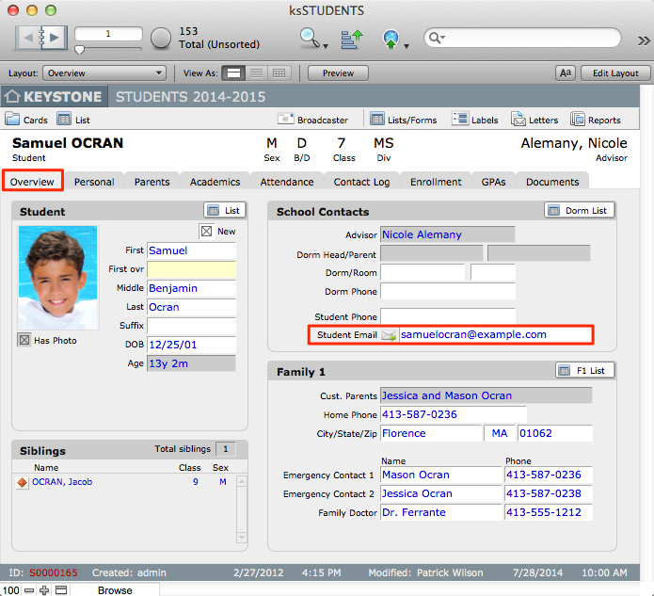Click the Sort records icon

pyautogui.click(x=351, y=39)
